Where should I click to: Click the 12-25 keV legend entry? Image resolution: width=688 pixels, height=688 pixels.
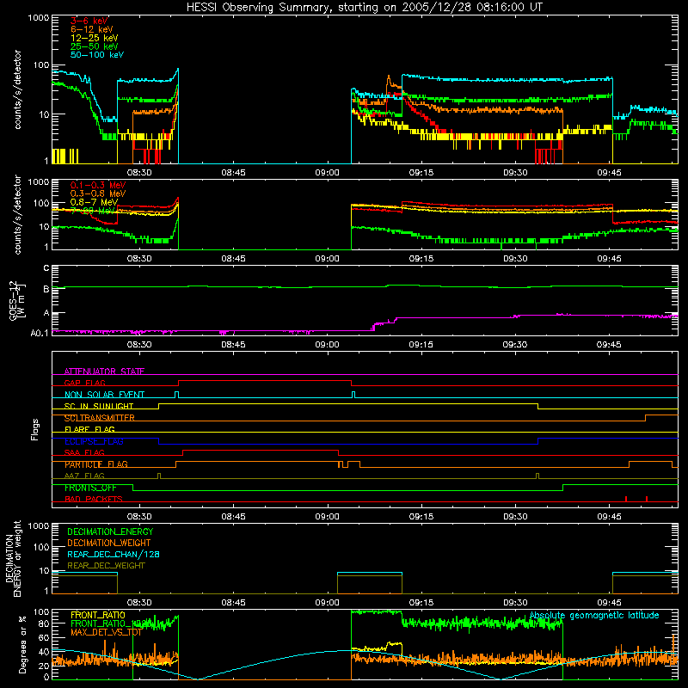[x=94, y=38]
